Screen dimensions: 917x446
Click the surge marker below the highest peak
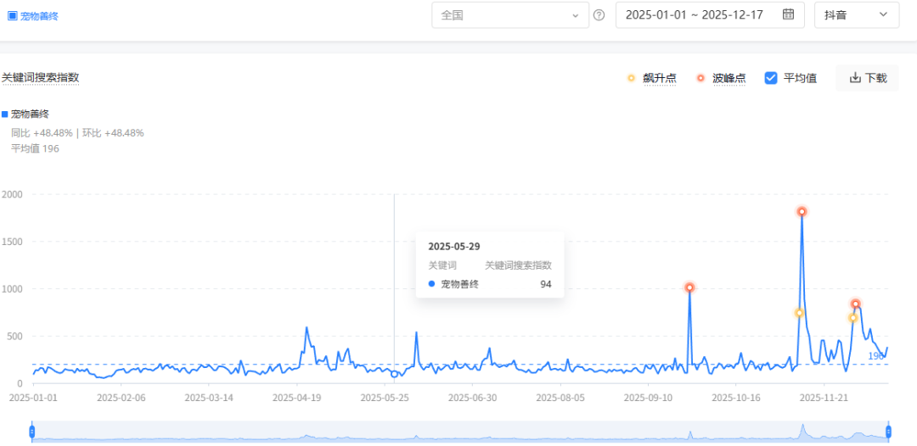tap(800, 313)
